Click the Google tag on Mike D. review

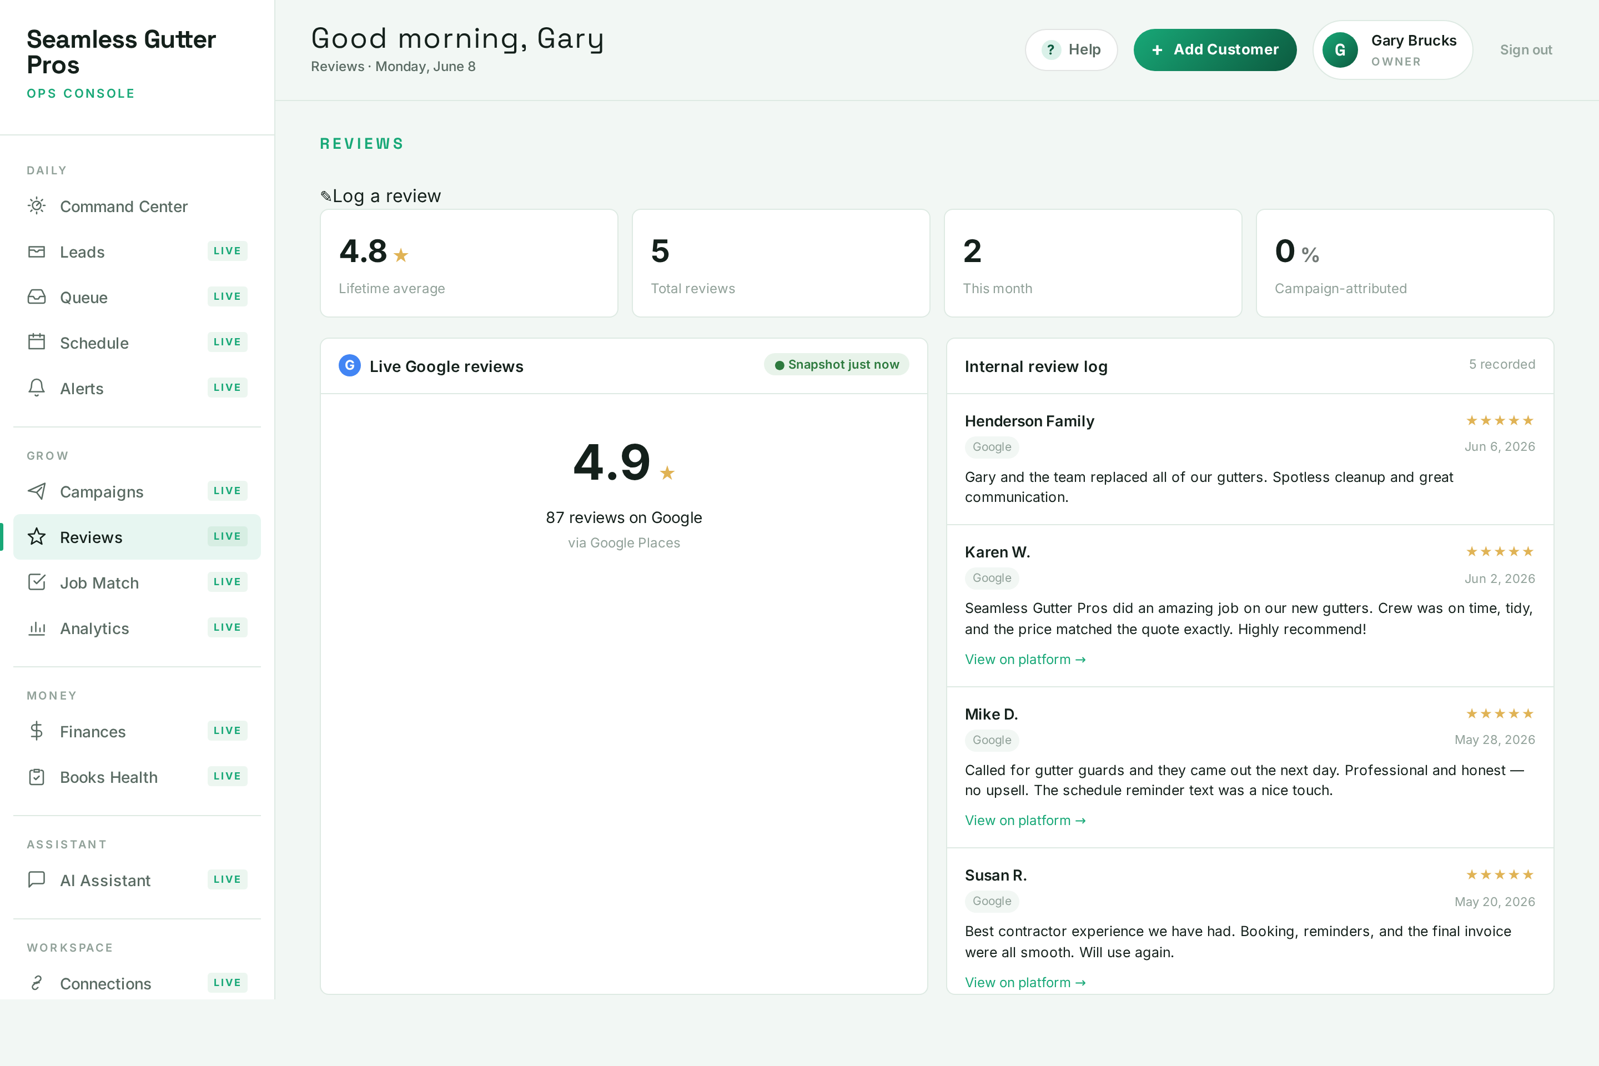(x=992, y=740)
